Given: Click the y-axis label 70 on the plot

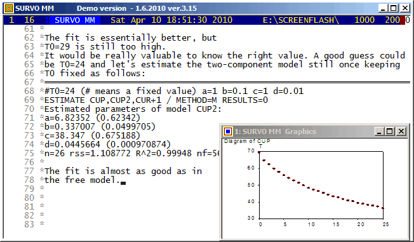Looking at the screenshot, I should click(x=251, y=151).
